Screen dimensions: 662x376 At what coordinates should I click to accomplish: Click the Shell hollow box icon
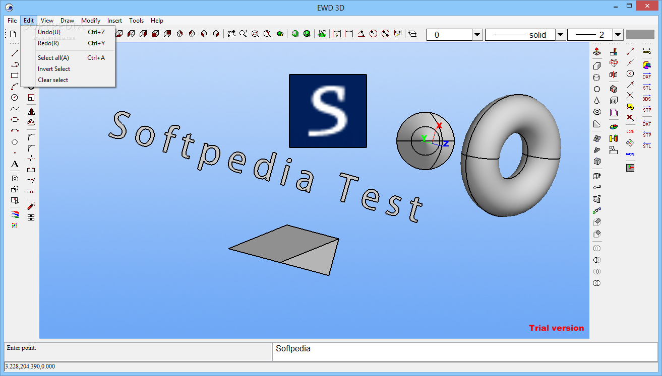[x=614, y=101]
